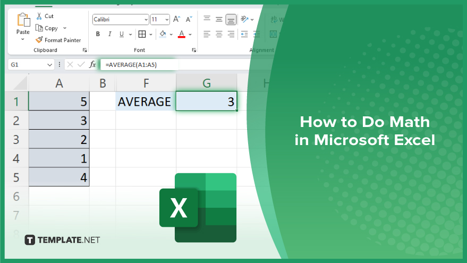Click Increase Indent icon
The height and width of the screenshot is (263, 467).
pos(257,34)
